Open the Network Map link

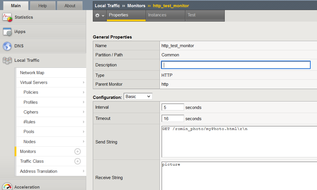[32, 73]
